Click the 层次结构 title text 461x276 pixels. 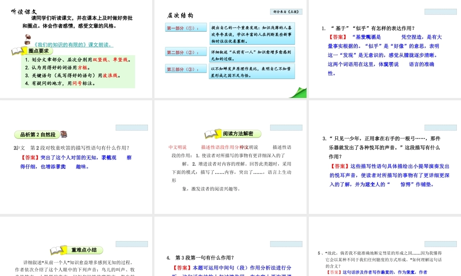point(180,15)
